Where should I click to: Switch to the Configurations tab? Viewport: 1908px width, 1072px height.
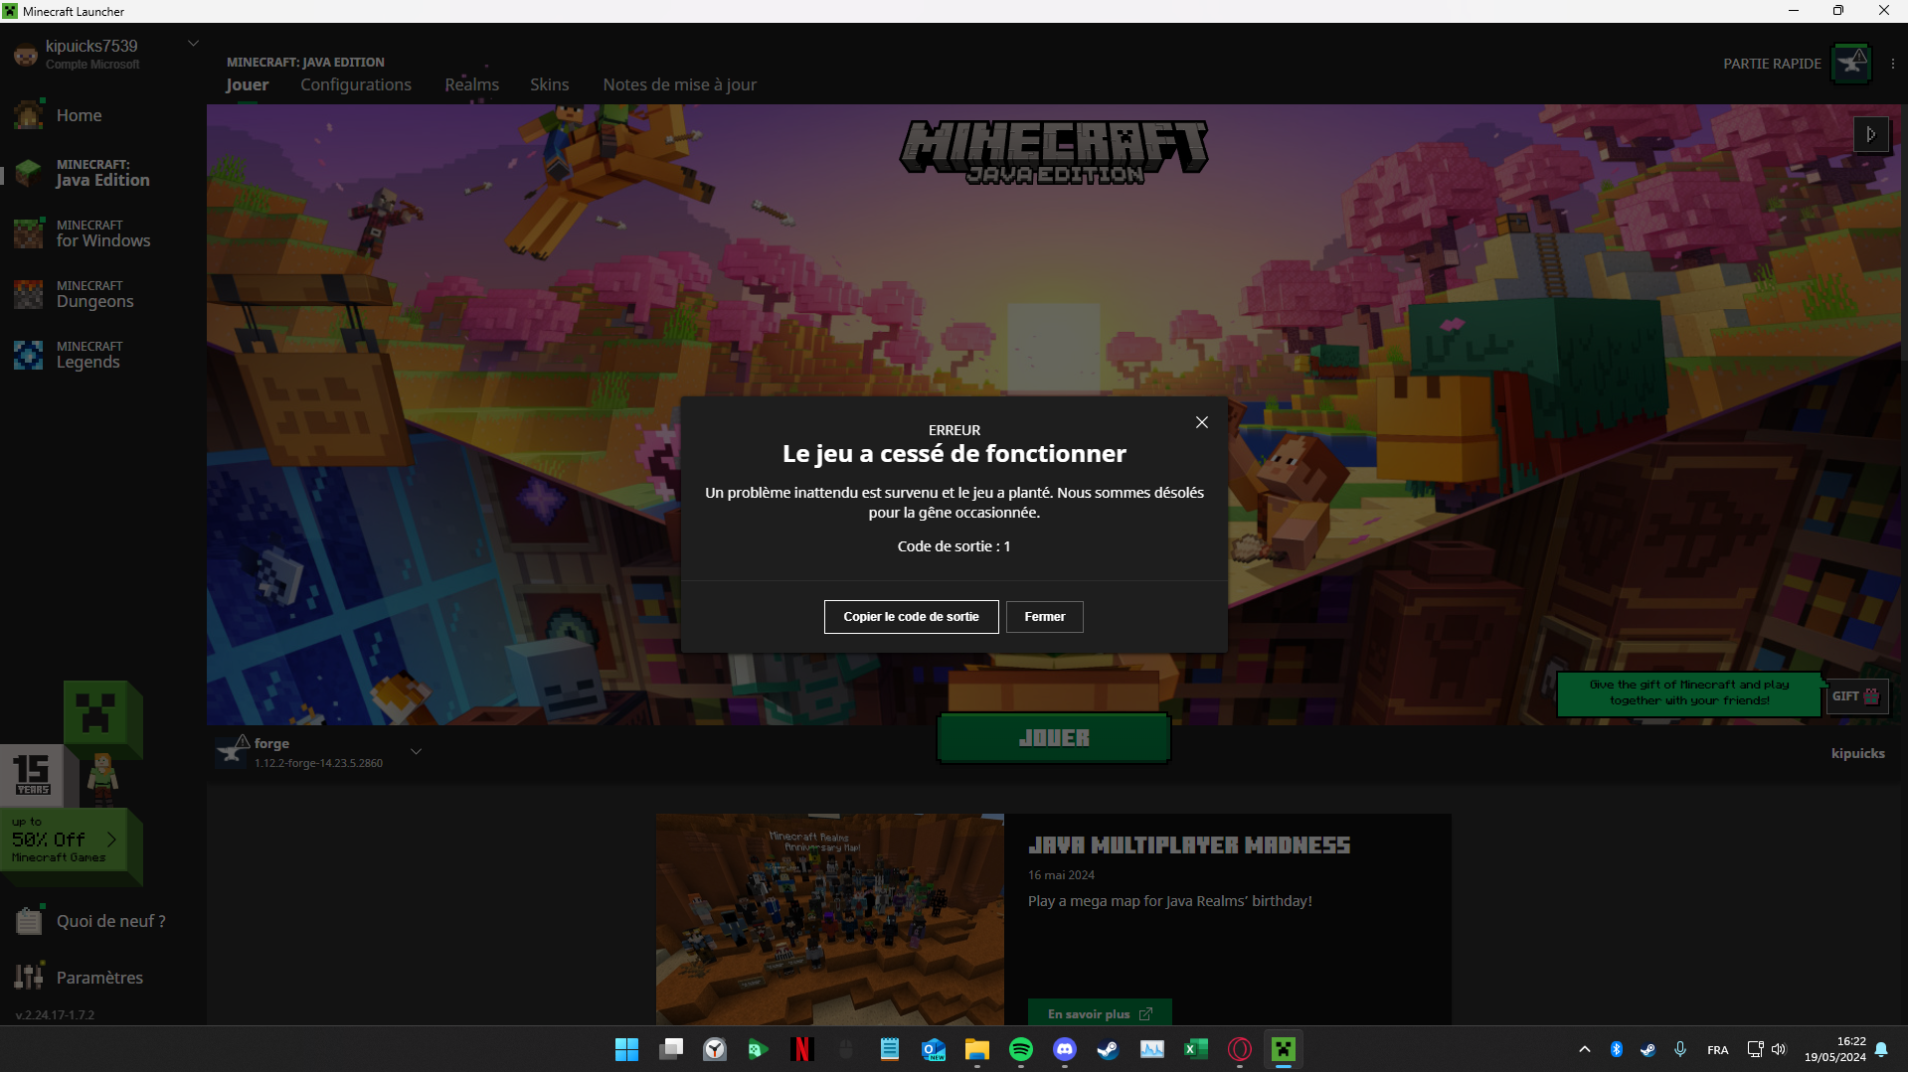click(x=356, y=85)
